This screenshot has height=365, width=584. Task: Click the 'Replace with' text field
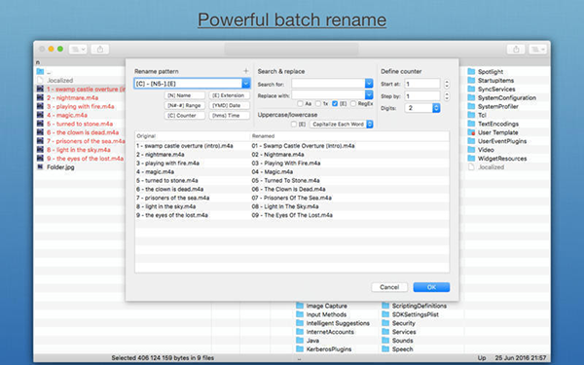[328, 95]
